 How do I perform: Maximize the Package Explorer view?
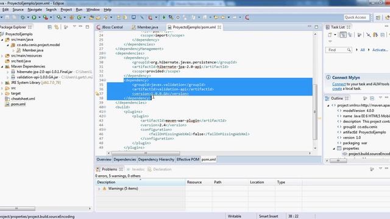click(87, 27)
